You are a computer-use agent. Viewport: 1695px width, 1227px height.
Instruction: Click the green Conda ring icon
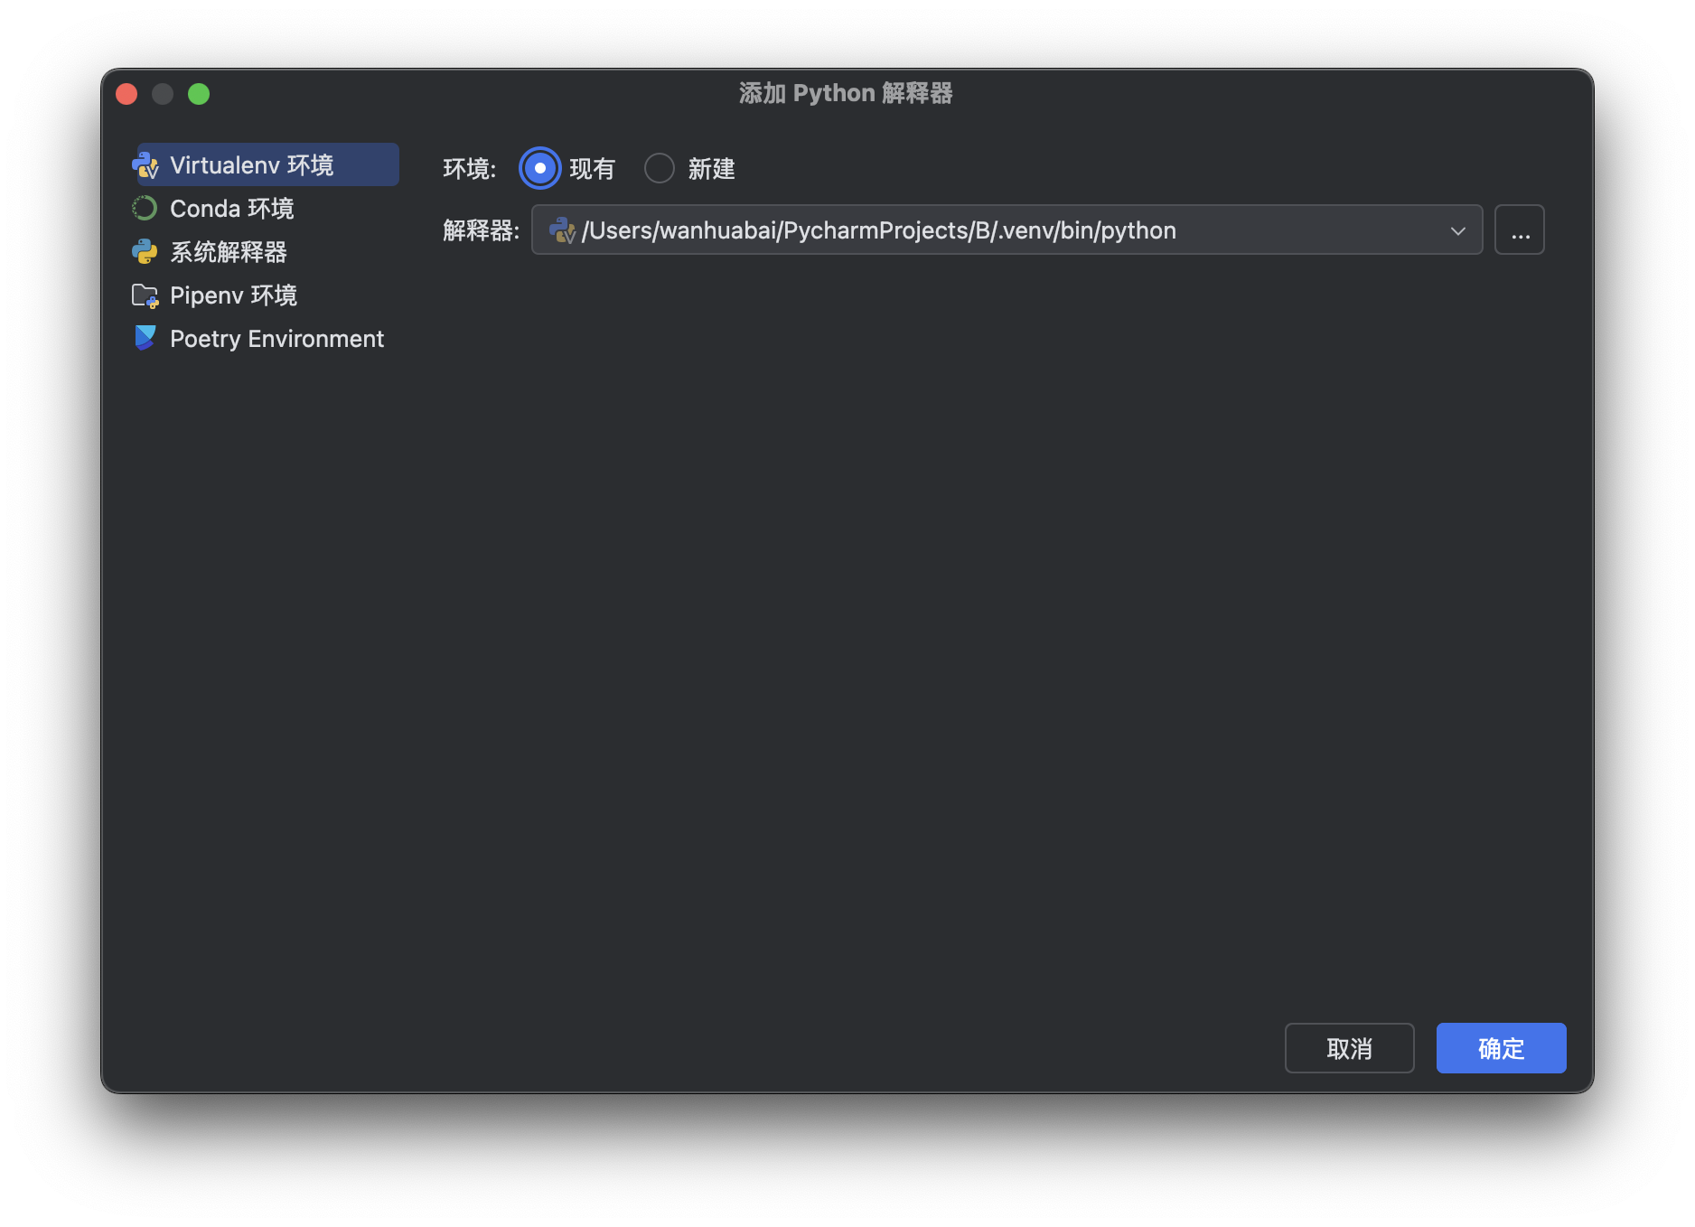point(145,209)
